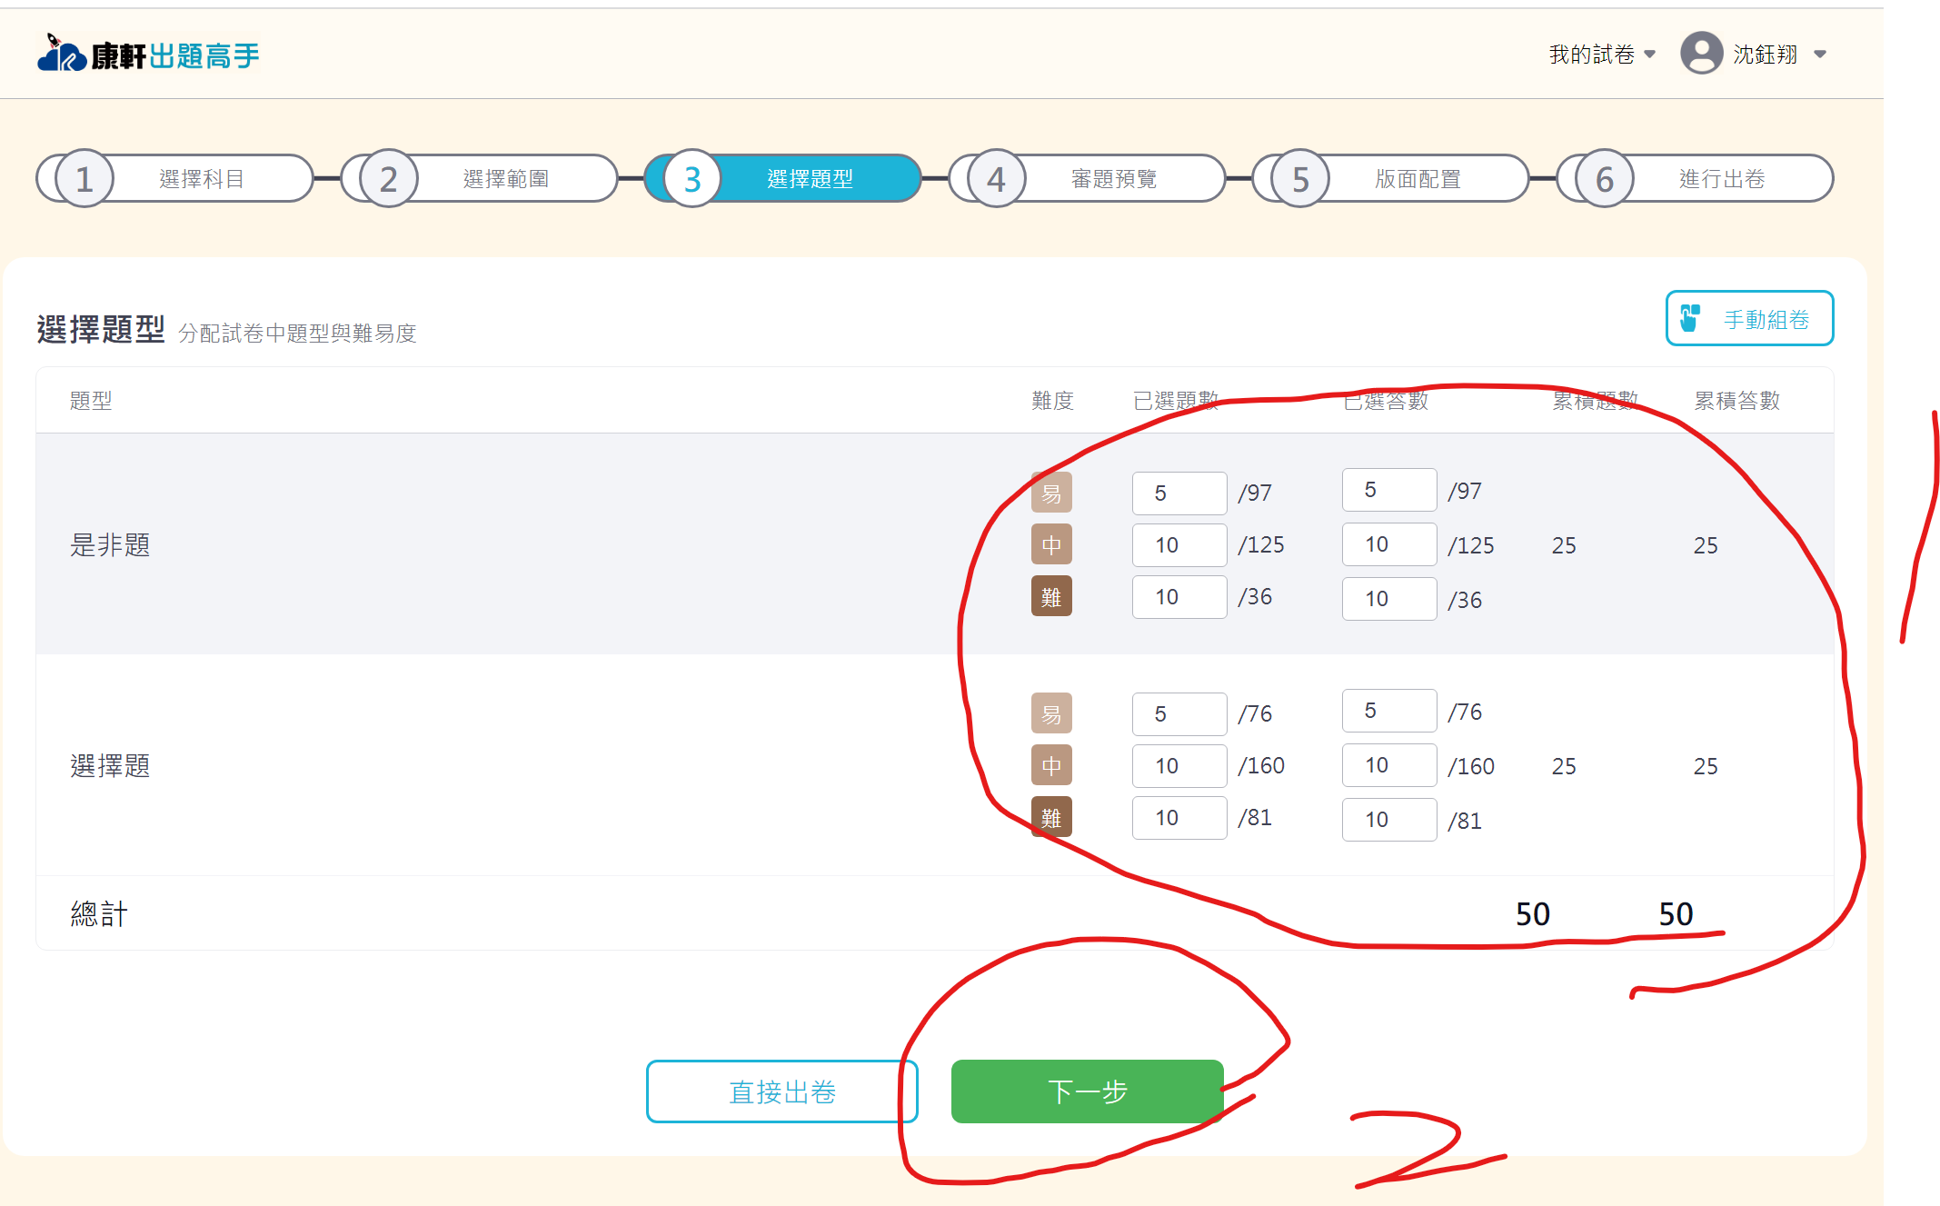
Task: Click the 中 difficulty badge for 是非題
Action: [1051, 544]
